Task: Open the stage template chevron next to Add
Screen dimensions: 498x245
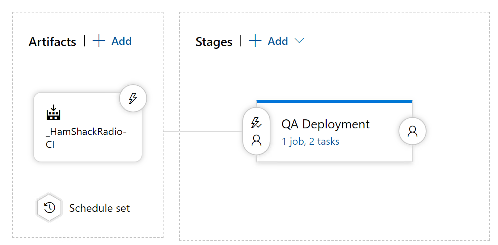Action: pos(299,41)
